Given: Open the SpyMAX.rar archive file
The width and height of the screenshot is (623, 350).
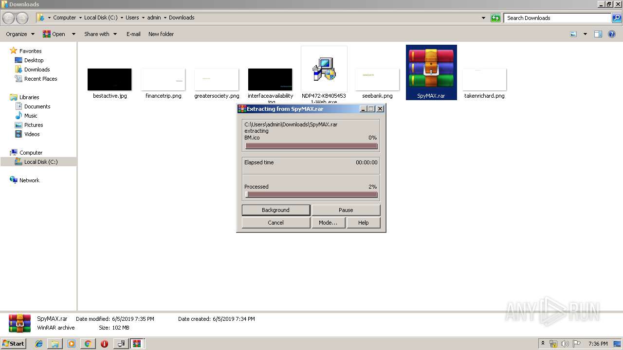Looking at the screenshot, I should click(x=431, y=72).
